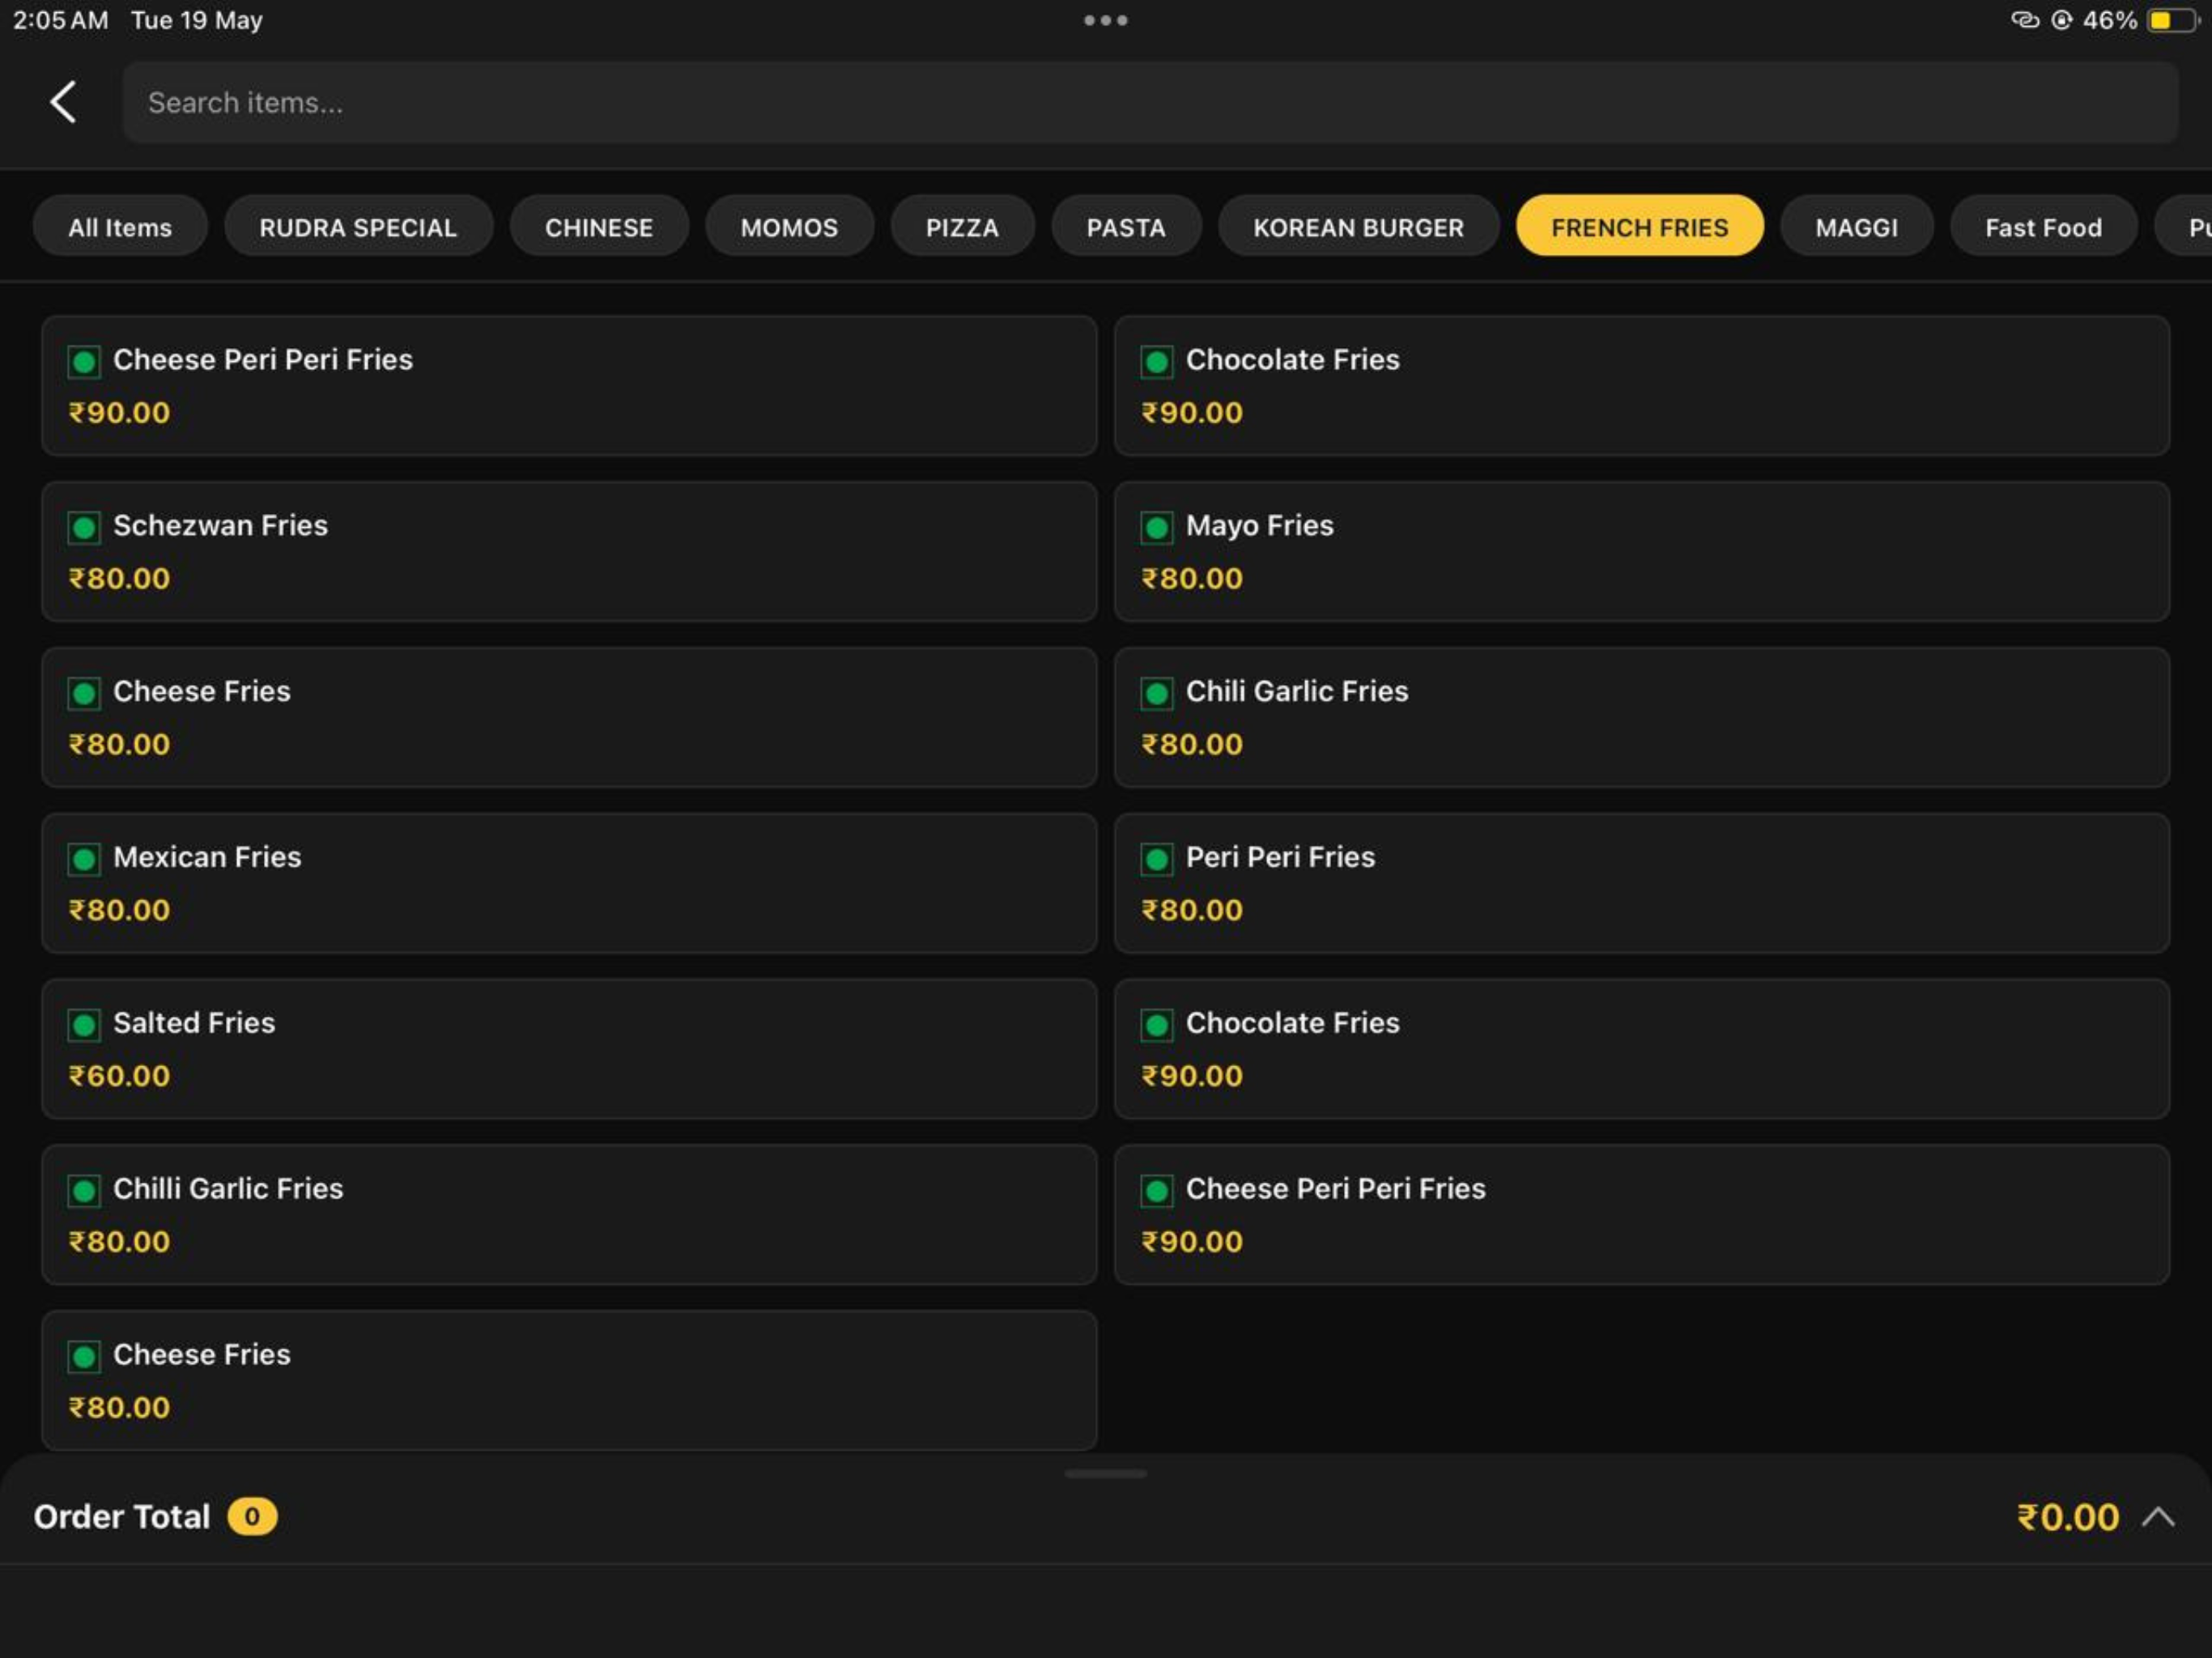Open the KOREAN BURGER category
The image size is (2212, 1658).
coord(1358,227)
